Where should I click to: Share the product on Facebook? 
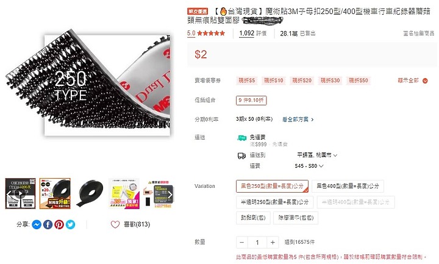[x=48, y=224]
